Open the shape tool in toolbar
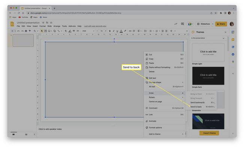Image resolution: width=244 pixels, height=147 pixels. pos(55,31)
